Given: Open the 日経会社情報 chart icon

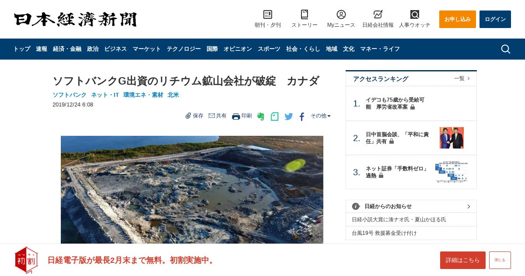Looking at the screenshot, I should [x=378, y=14].
